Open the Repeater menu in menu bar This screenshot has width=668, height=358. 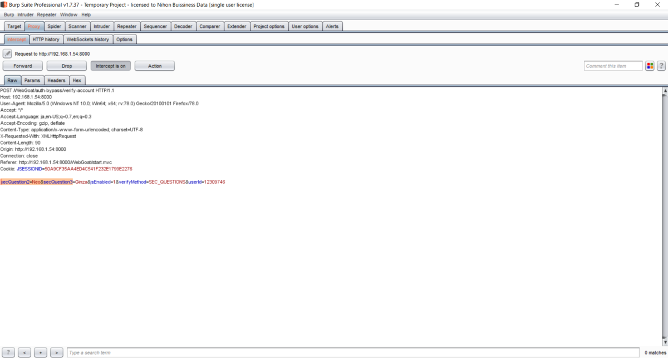coord(47,14)
